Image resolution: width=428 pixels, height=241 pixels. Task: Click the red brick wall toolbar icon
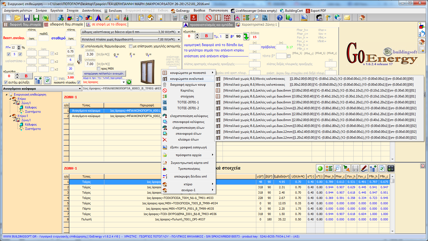click(227, 18)
